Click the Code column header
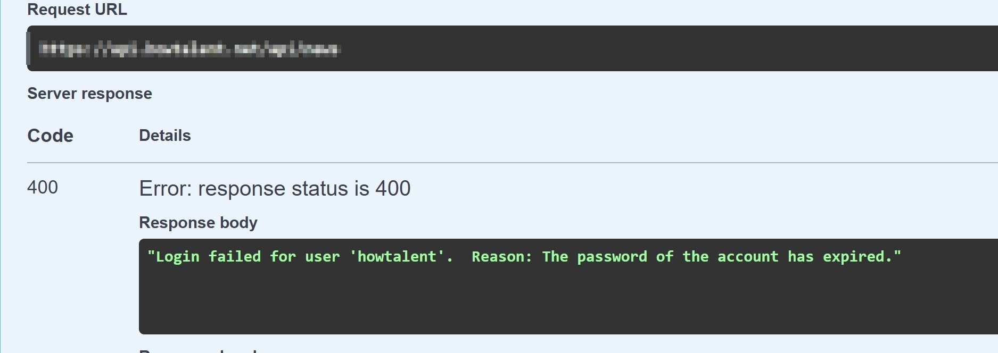This screenshot has width=998, height=353. coord(50,136)
